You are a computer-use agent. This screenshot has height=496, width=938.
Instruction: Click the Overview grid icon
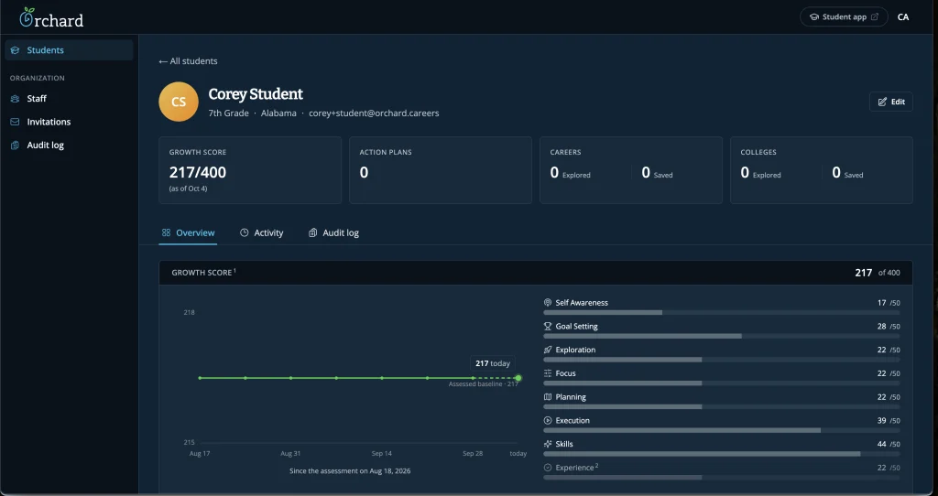167,232
